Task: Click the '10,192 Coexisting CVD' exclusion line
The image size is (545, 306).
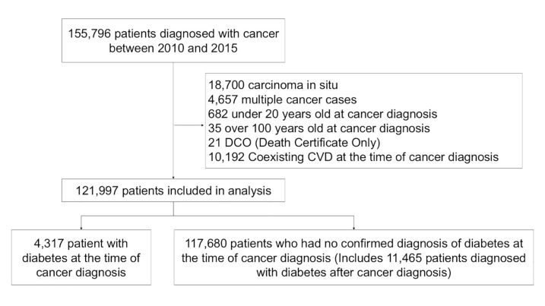Action: pyautogui.click(x=353, y=157)
